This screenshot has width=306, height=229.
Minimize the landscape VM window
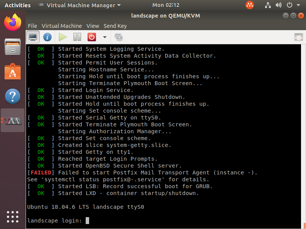click(285, 16)
